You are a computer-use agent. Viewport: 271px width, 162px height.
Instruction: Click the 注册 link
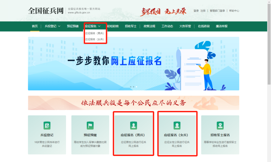pyautogui.click(x=202, y=11)
